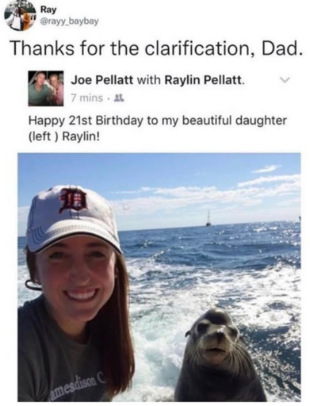Click the friends audience icon

[117, 98]
